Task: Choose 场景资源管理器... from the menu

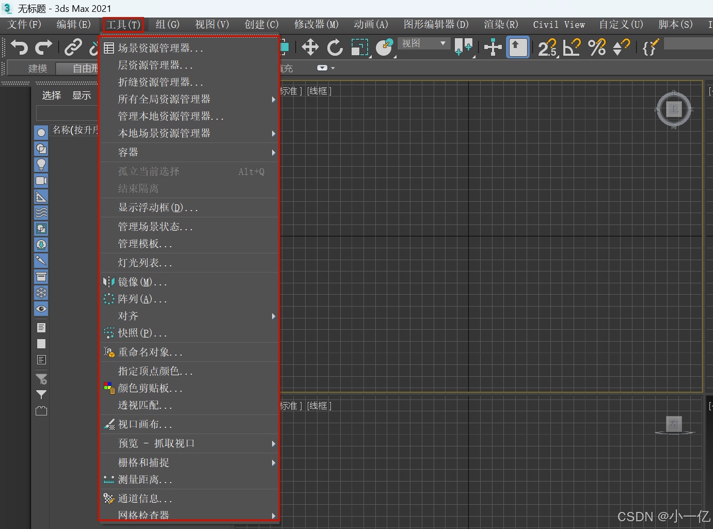Action: 189,48
